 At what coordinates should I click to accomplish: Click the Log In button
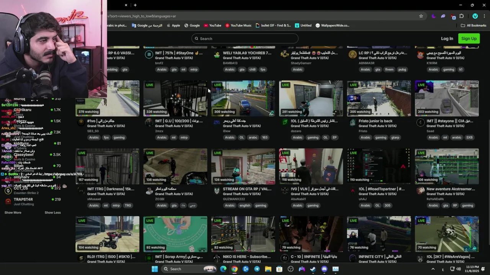pyautogui.click(x=447, y=39)
